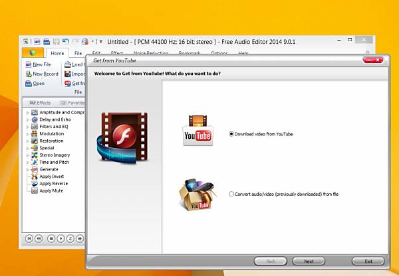This screenshot has height=276, width=399.
Task: Click the play button in transport bar
Action: point(61,238)
